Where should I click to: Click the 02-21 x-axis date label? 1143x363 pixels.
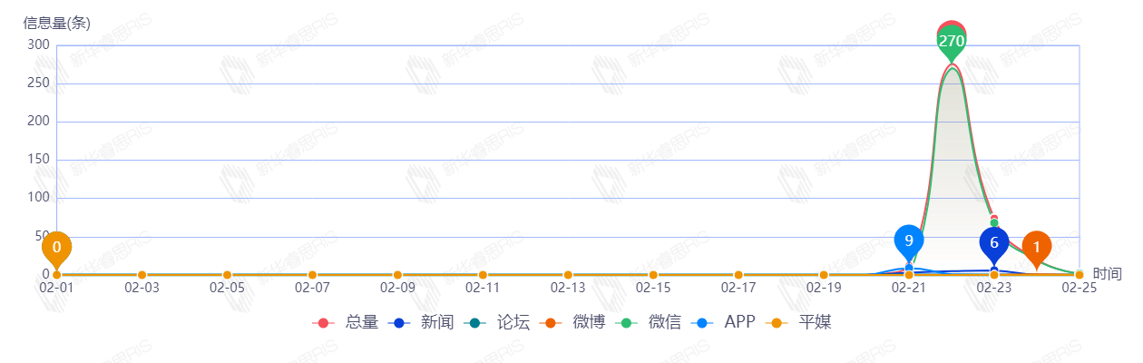tap(909, 288)
